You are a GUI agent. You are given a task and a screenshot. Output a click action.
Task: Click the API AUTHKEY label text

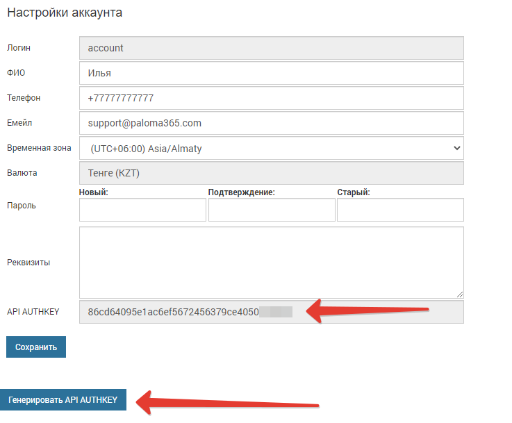pyautogui.click(x=33, y=312)
